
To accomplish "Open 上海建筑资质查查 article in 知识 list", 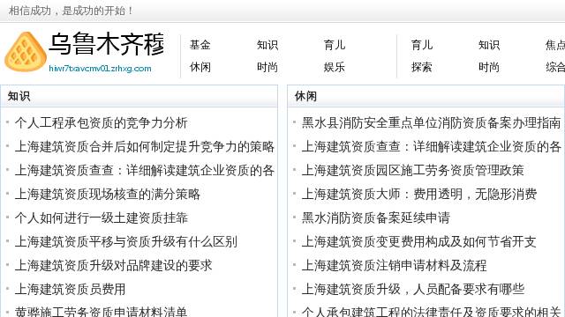I will pyautogui.click(x=145, y=170).
